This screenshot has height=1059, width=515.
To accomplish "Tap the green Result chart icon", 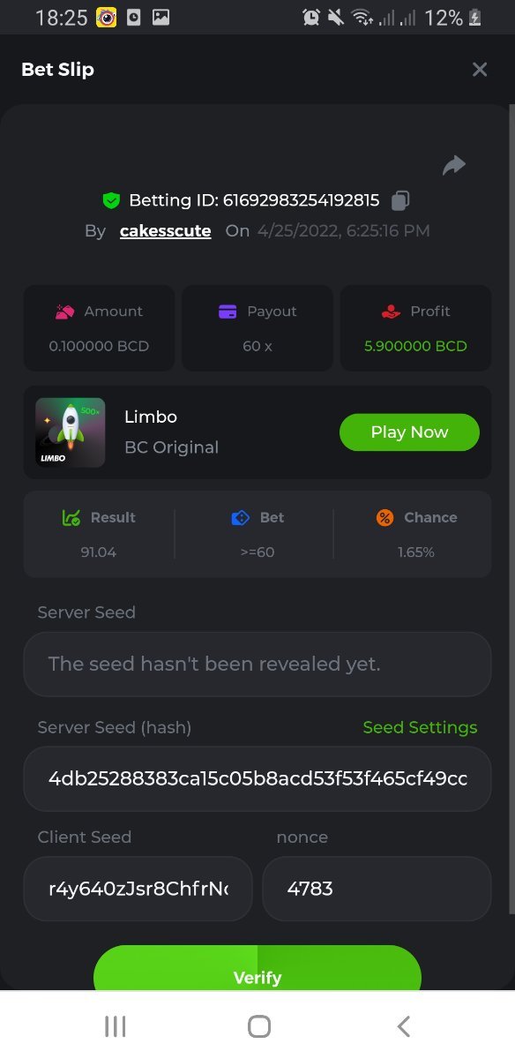I will (x=71, y=518).
